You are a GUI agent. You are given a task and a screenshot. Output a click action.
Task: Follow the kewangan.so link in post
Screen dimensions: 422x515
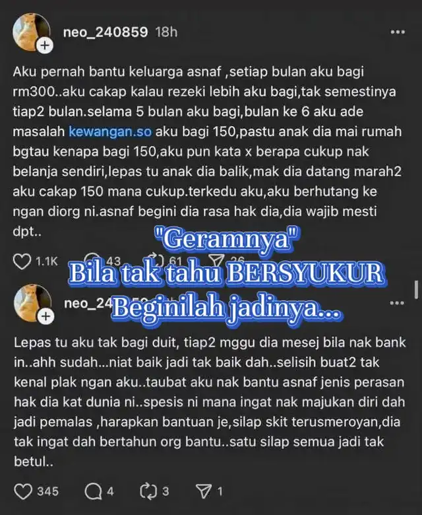[110, 131]
